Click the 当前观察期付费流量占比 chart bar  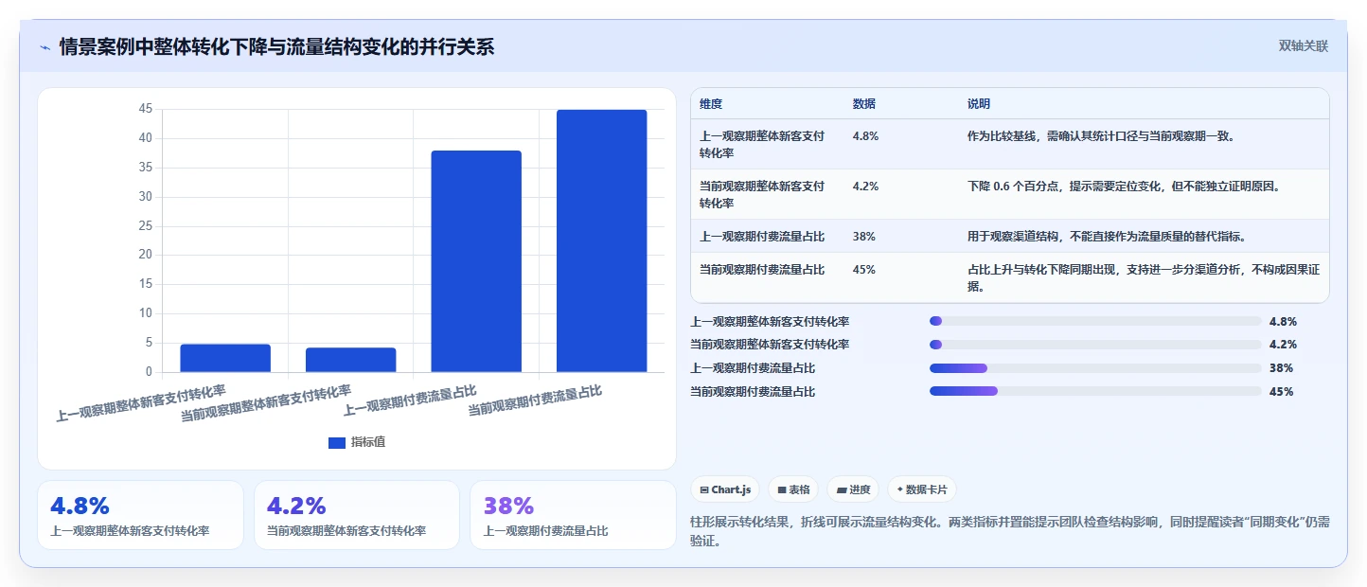tap(601, 240)
